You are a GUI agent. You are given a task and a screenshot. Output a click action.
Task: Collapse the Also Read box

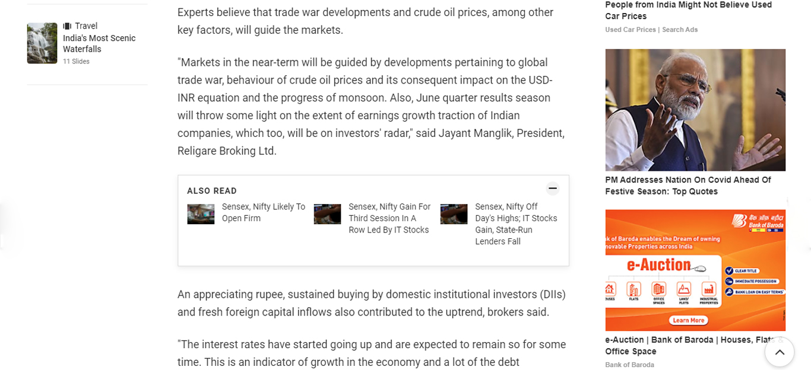552,189
